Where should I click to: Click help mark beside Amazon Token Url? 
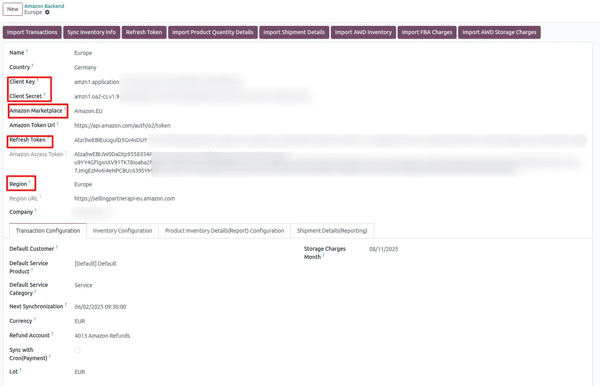57,124
